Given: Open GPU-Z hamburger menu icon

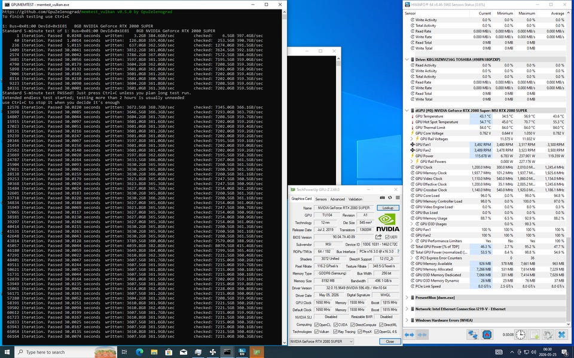Looking at the screenshot, I should point(398,197).
